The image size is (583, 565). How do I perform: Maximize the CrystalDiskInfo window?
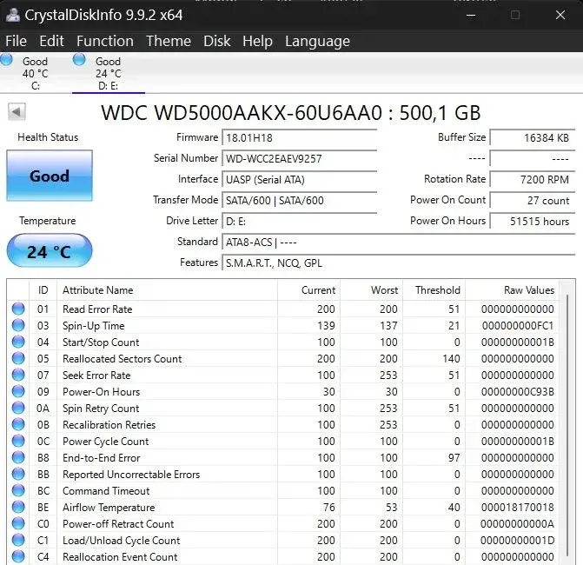click(x=515, y=16)
